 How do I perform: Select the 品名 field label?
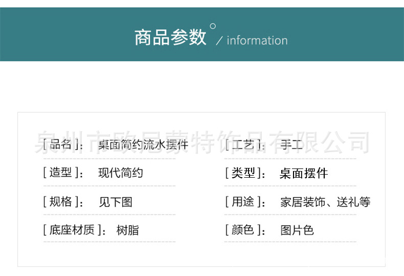pos(63,145)
